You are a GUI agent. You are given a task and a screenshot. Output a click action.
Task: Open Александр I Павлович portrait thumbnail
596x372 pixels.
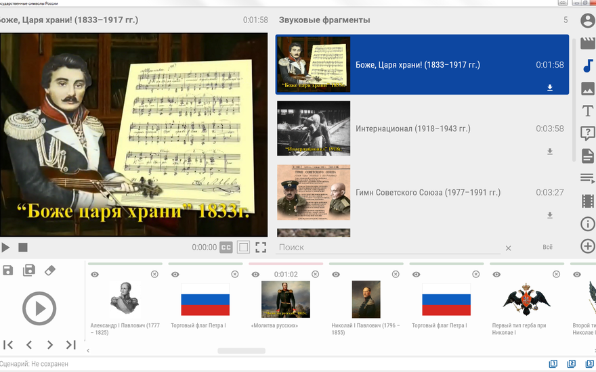click(125, 300)
